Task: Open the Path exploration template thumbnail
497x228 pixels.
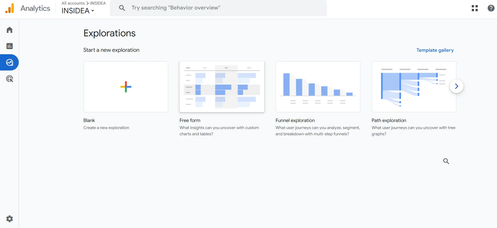Action: point(414,87)
